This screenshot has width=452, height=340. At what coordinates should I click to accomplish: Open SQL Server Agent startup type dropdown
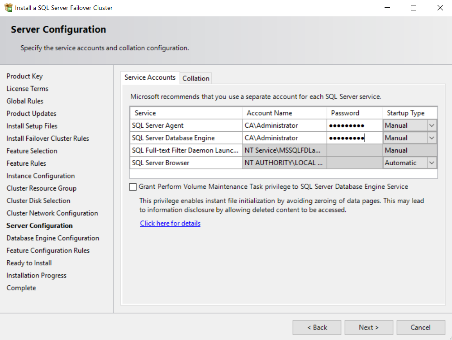point(432,125)
